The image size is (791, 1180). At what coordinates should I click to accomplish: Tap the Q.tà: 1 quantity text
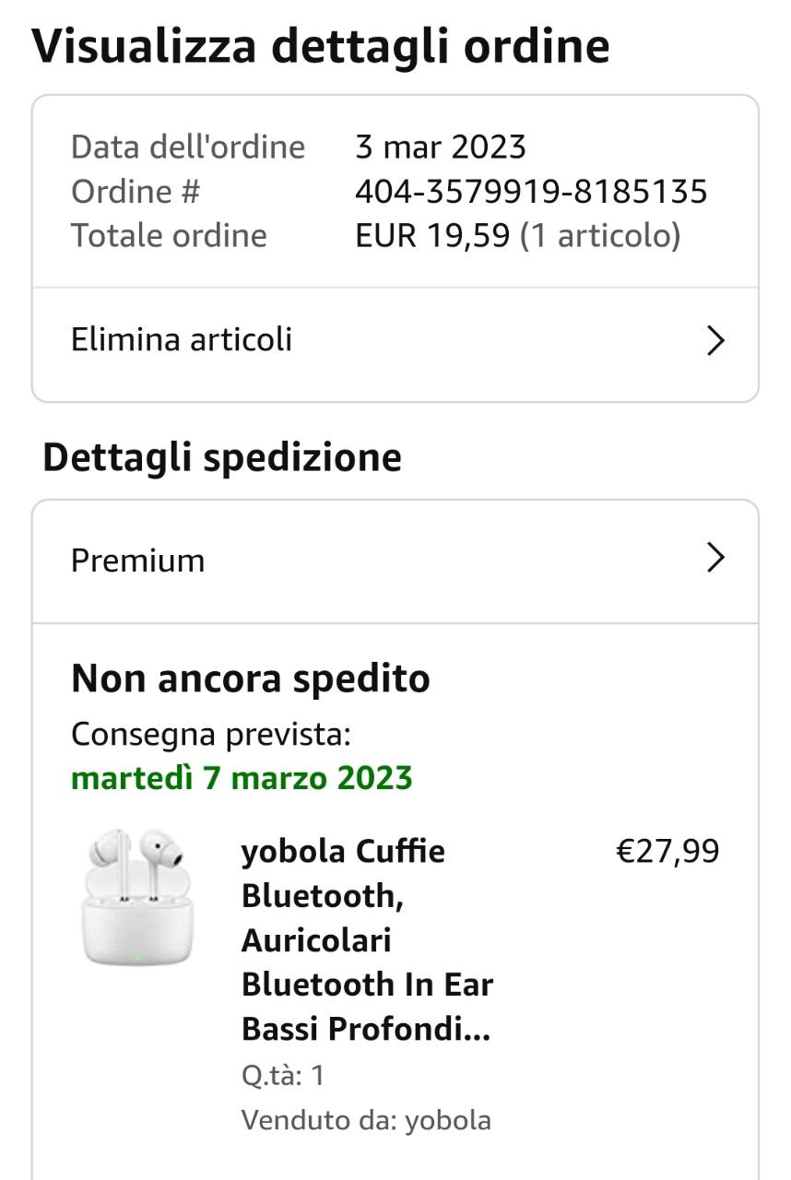click(x=283, y=1075)
